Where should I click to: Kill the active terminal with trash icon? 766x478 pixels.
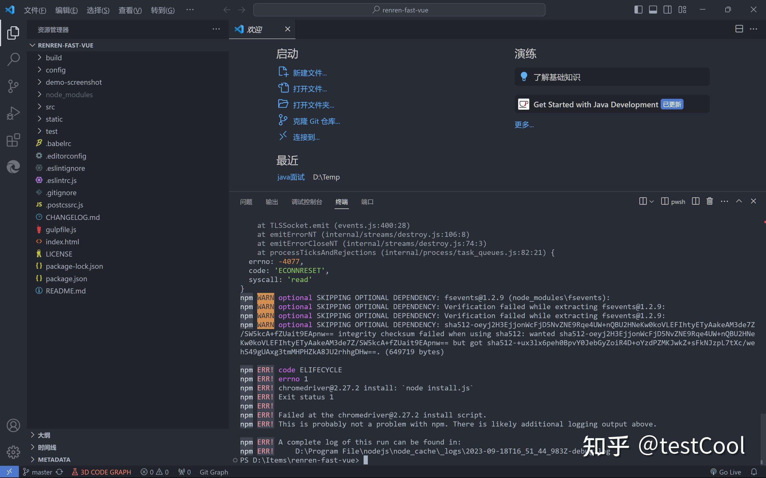tap(709, 201)
